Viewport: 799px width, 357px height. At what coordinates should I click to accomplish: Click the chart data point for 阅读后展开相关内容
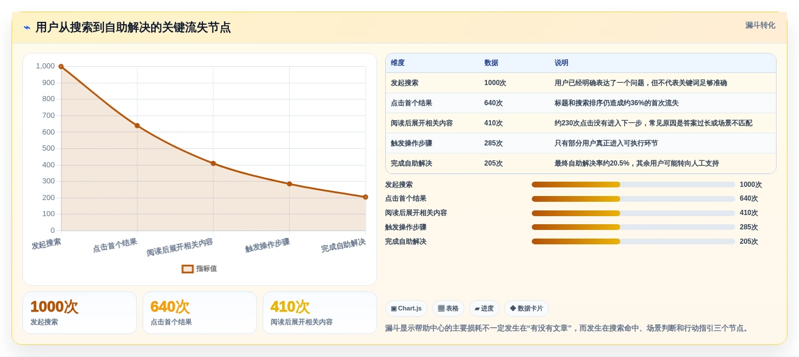coord(213,163)
